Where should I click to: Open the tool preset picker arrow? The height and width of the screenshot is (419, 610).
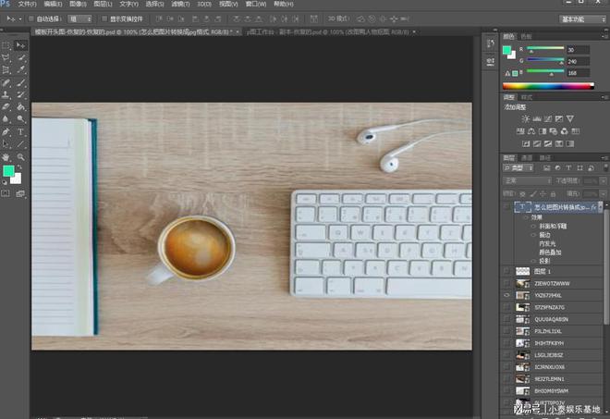pyautogui.click(x=20, y=18)
